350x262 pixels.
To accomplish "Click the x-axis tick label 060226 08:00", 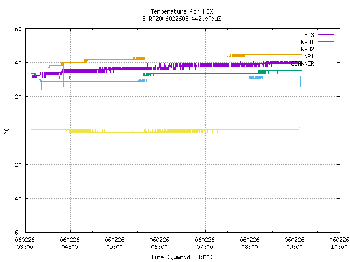I will [249, 243].
